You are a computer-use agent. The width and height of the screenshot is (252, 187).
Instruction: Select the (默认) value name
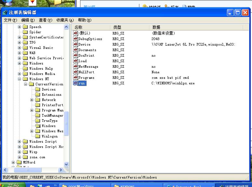click(x=85, y=33)
